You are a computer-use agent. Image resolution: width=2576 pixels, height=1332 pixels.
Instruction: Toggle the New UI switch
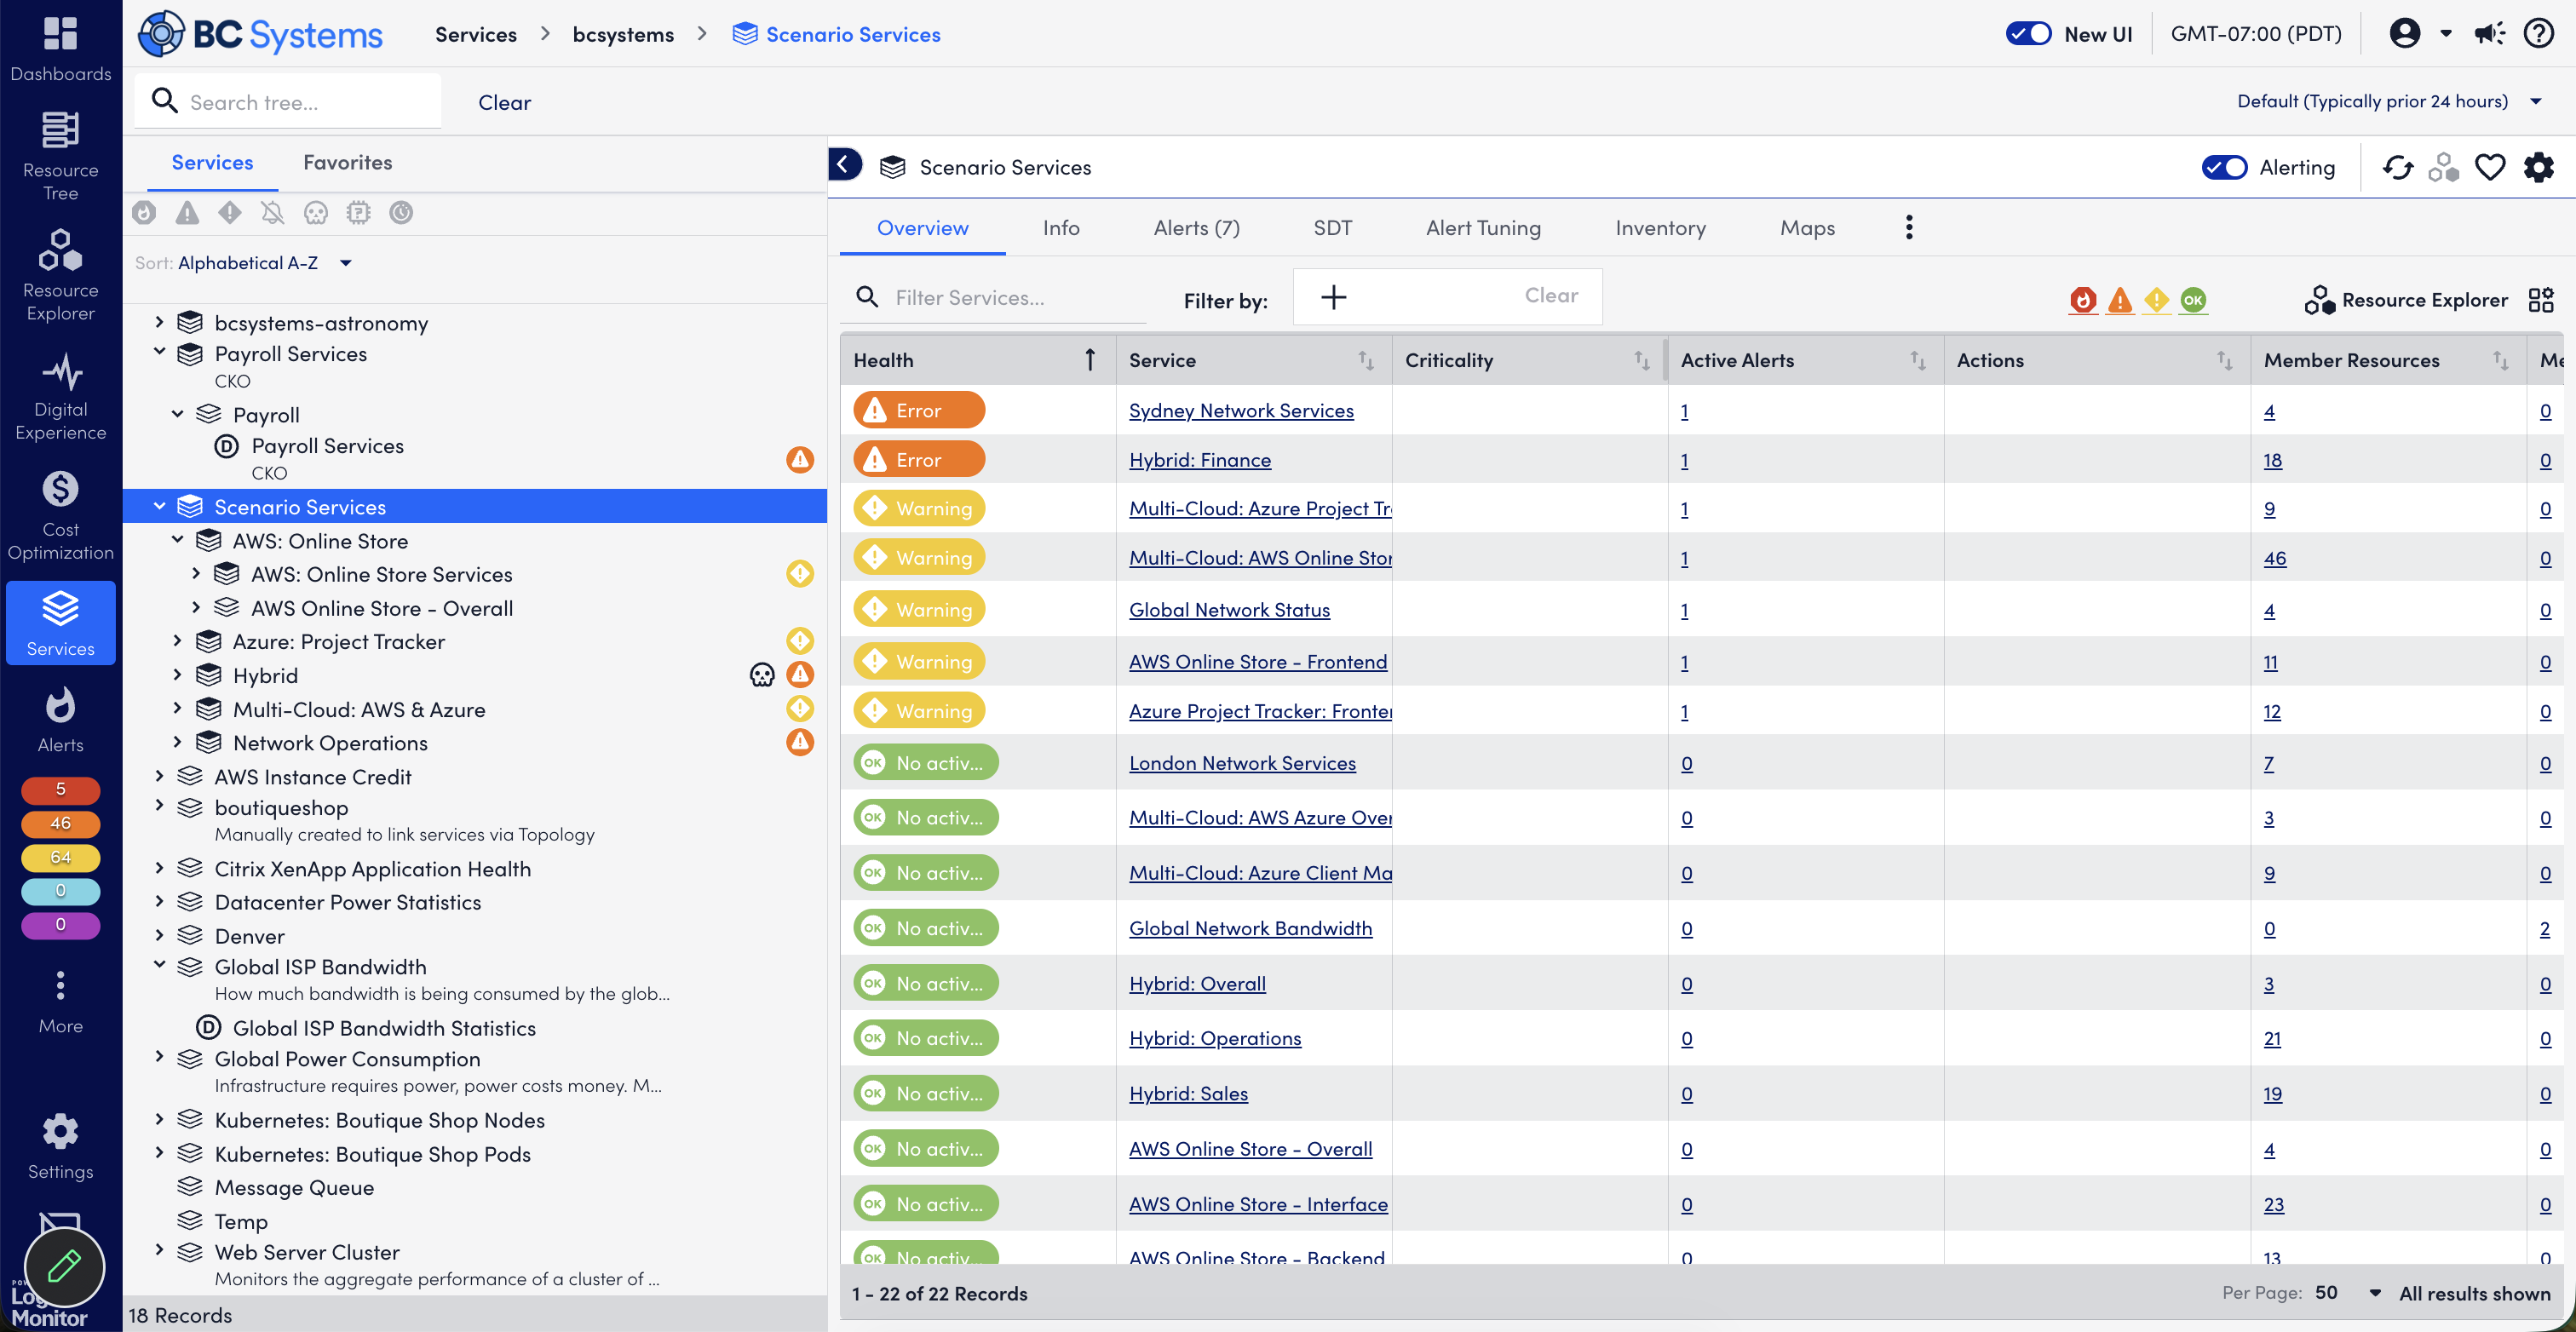pyautogui.click(x=2028, y=34)
